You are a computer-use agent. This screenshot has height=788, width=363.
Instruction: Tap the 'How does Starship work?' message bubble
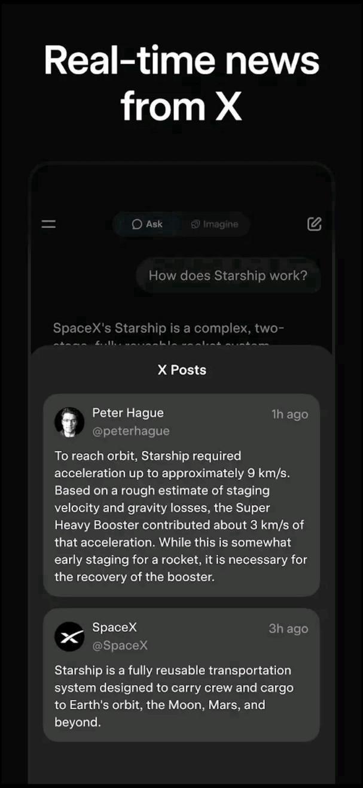(x=228, y=275)
